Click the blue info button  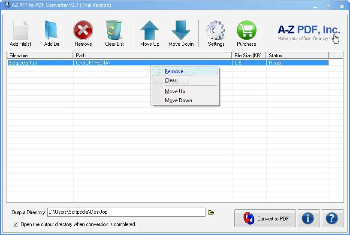(x=309, y=218)
